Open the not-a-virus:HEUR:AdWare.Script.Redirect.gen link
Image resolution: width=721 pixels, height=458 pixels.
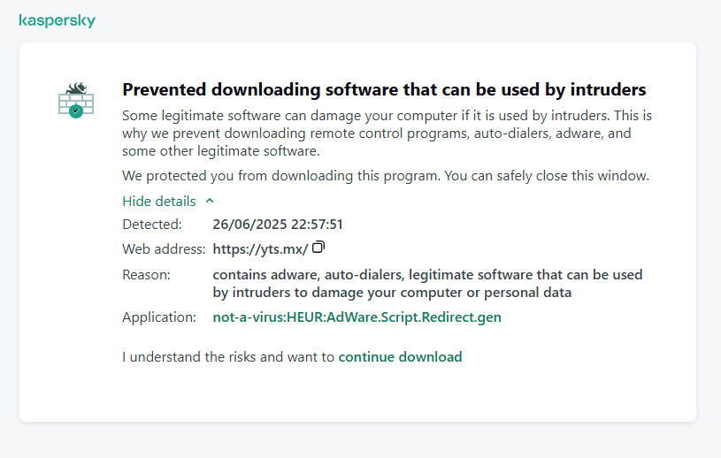[x=357, y=317]
